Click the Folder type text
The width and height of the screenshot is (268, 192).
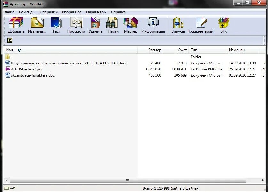click(196, 57)
